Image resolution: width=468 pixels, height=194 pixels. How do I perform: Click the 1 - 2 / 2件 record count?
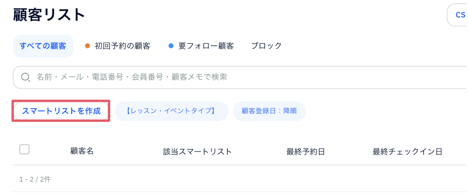coord(35,179)
